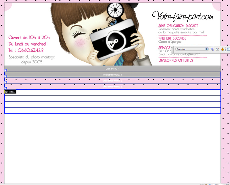Viewport: 230px width, 185px height.
Task: Select the layer handle directly above contenu text
Action: 5,88
